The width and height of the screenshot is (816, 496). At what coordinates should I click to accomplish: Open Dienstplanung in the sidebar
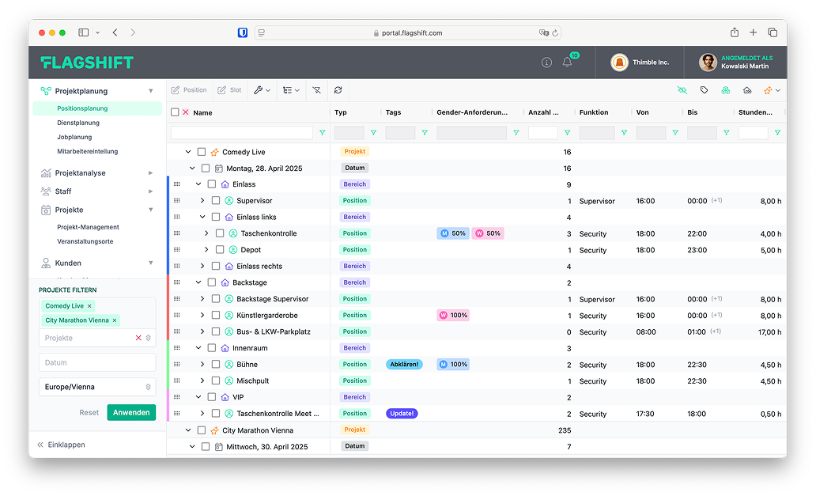(78, 123)
